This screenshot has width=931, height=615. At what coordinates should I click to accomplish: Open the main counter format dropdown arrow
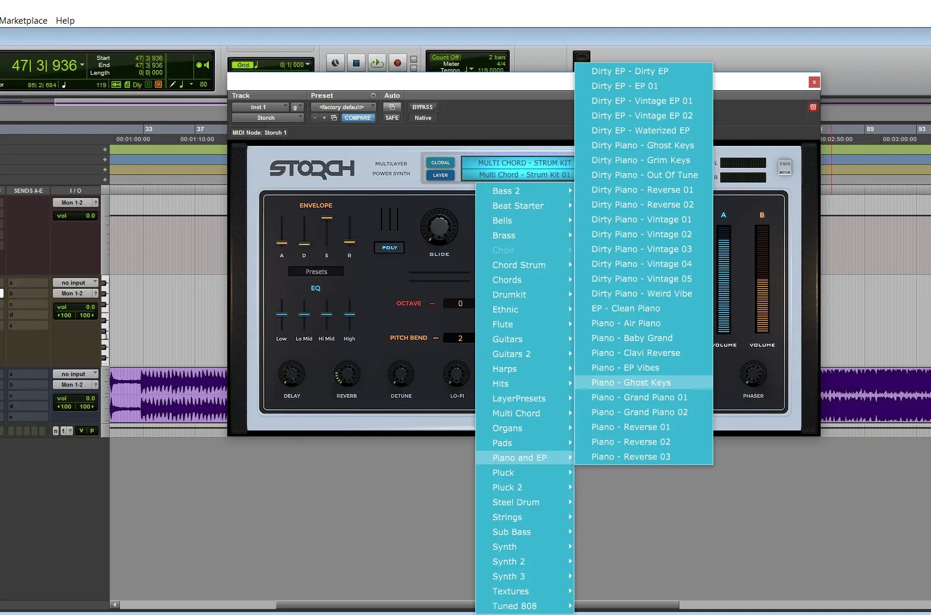[82, 64]
